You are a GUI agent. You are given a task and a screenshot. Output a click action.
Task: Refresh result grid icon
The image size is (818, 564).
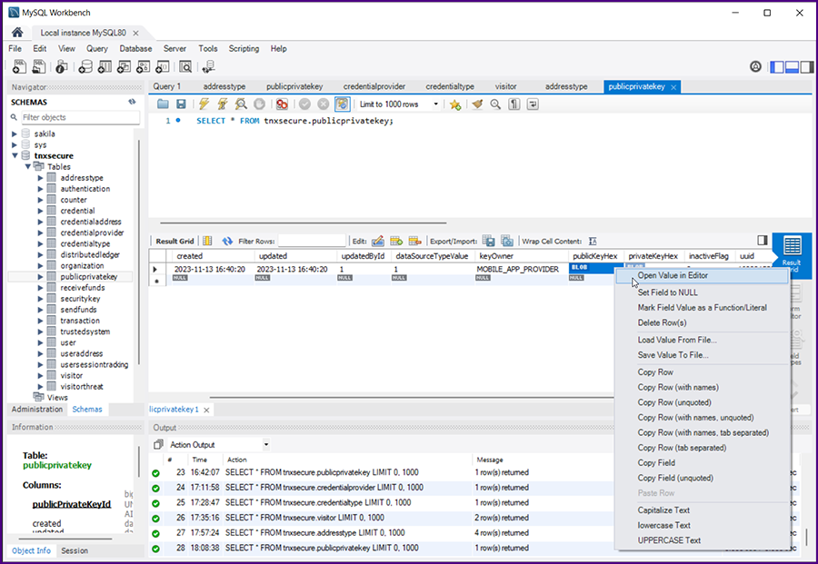coord(227,241)
